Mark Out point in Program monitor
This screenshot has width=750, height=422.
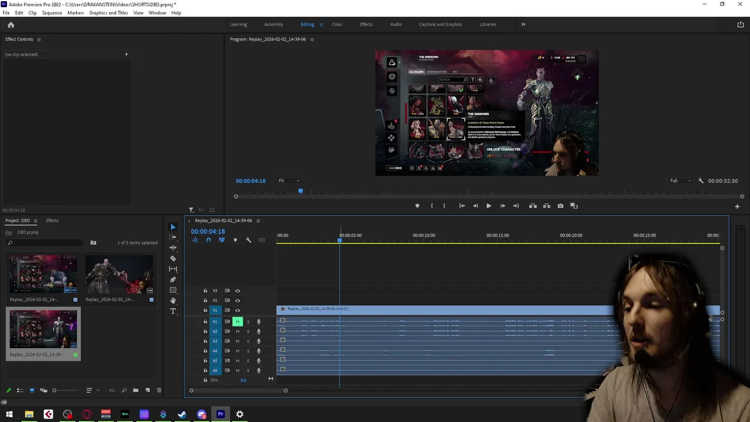pyautogui.click(x=444, y=206)
